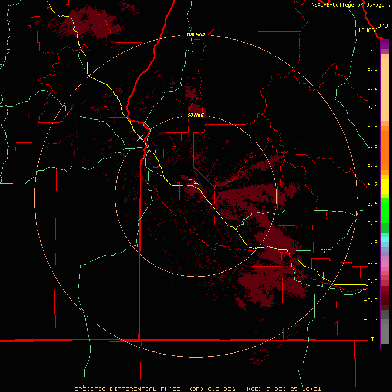The width and height of the screenshot is (392, 392).
Task: Click the -1.3 scale value
Action: pyautogui.click(x=371, y=320)
